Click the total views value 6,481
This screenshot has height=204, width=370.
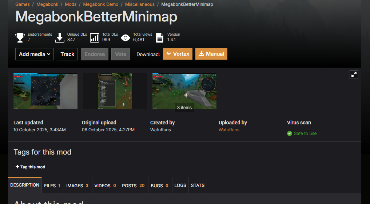[139, 40]
